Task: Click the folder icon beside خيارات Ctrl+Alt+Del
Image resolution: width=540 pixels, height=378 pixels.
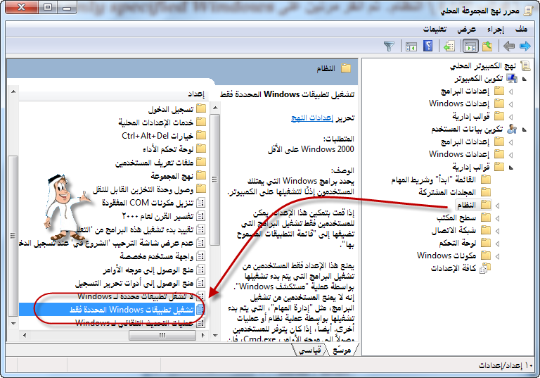Action: pos(201,136)
